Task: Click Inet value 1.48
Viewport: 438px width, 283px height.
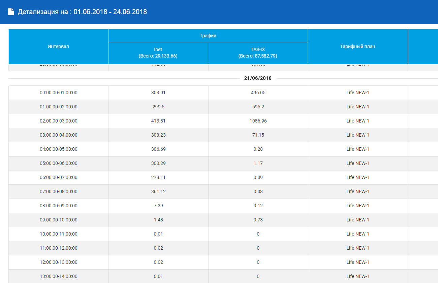Action: (x=158, y=220)
